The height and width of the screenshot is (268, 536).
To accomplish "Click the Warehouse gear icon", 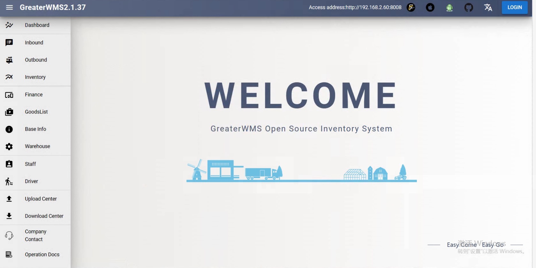I will tap(9, 147).
